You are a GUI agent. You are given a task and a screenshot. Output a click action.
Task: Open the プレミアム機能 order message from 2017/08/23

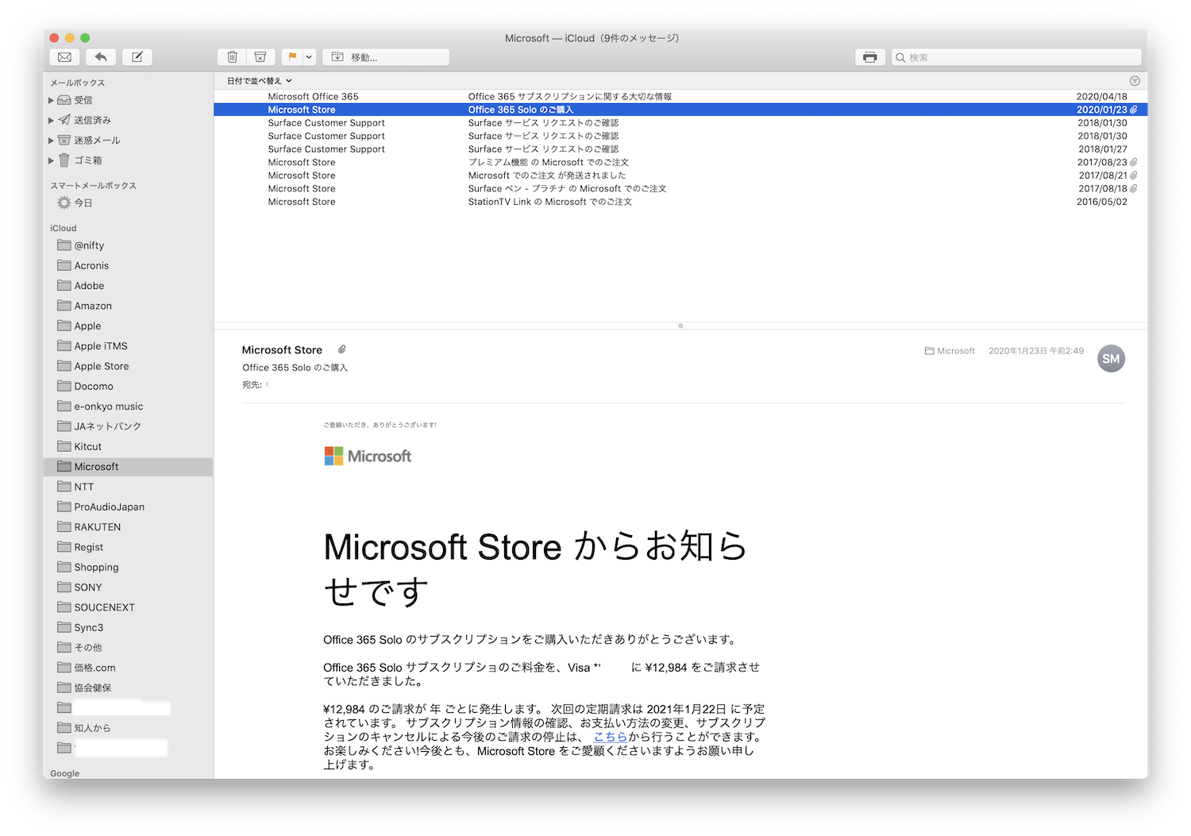680,162
